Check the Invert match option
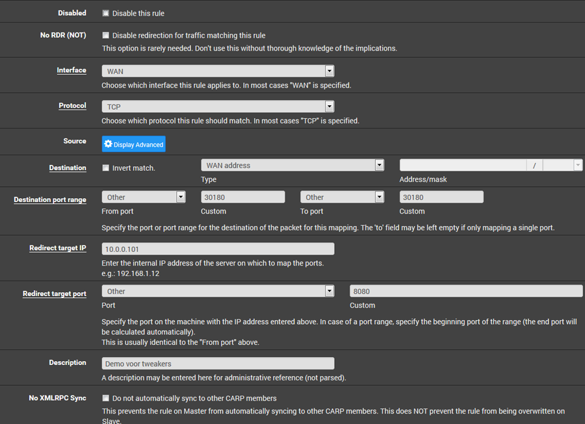Image resolution: width=585 pixels, height=424 pixels. tap(106, 168)
